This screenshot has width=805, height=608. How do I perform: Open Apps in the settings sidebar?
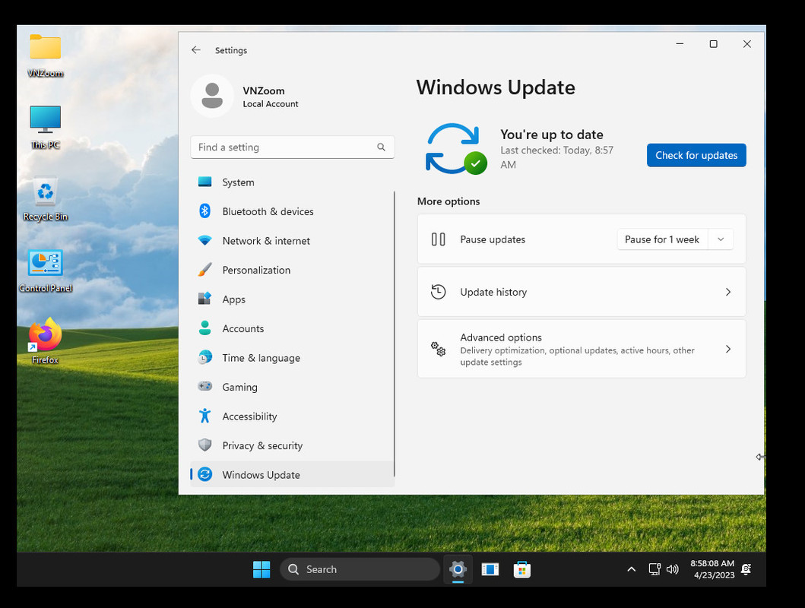[x=292, y=299]
